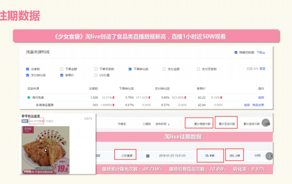Image resolution: width=292 pixels, height=184 pixels.
Task: Toggle the 访客数 checkbox
Action: point(28,69)
